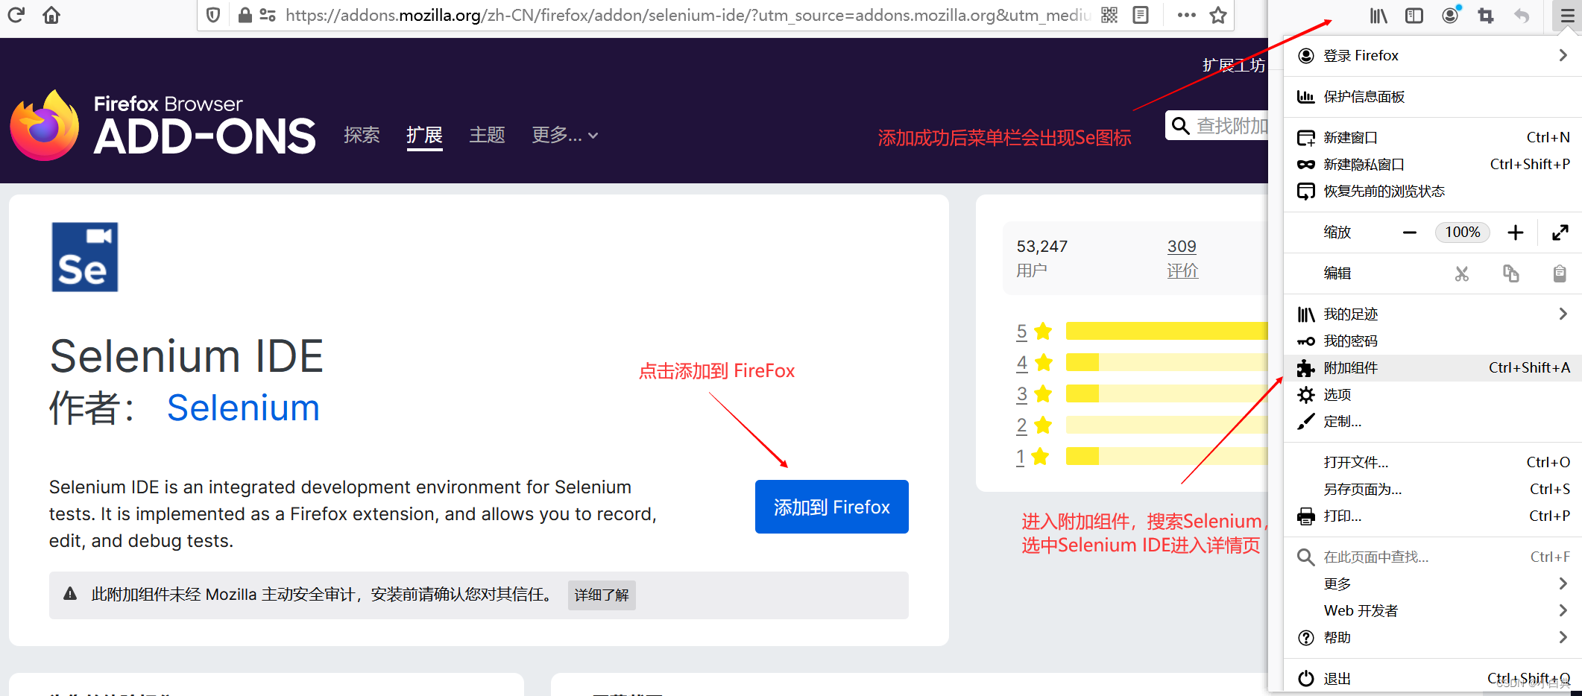Select 新建隐私窗口 menu item
The width and height of the screenshot is (1582, 696).
1432,165
